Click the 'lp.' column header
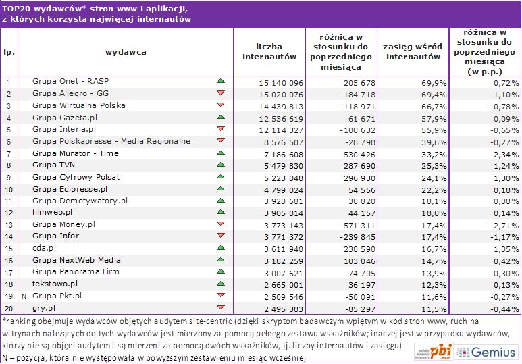Screen dimensions: 522x364 click(9, 52)
